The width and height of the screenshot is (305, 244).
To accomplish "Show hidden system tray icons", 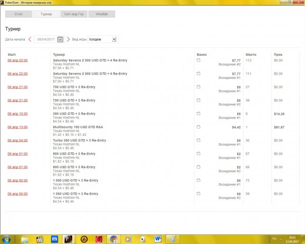I will [x=281, y=239].
